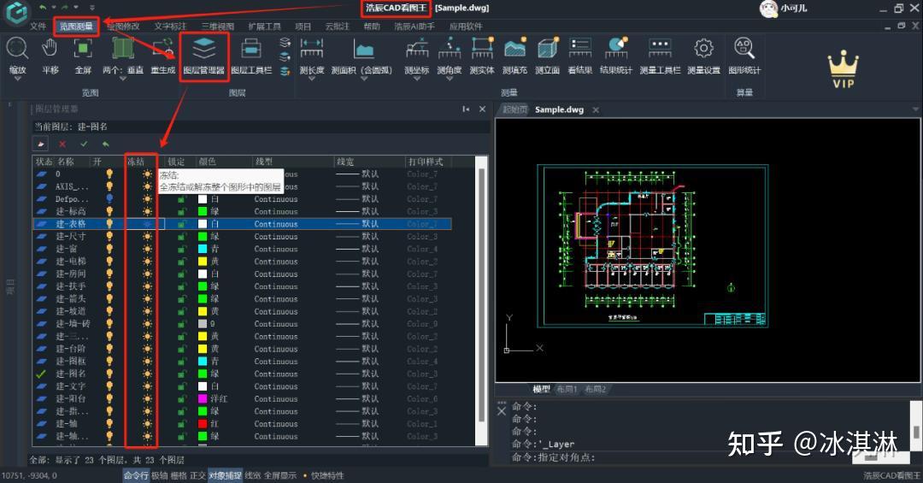
Task: Select the 测长度 (Measure Length) tool
Action: (311, 48)
